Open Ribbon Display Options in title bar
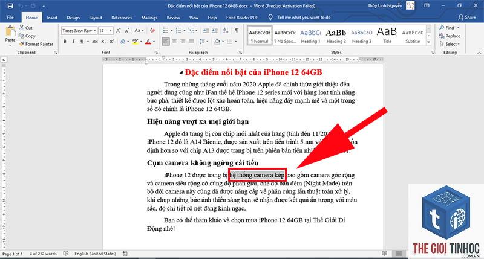Screen dimensions: 484x259 (427, 5)
